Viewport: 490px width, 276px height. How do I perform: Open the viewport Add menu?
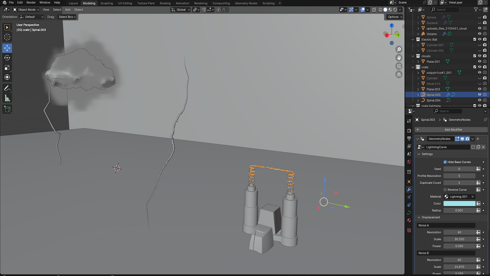pos(68,10)
